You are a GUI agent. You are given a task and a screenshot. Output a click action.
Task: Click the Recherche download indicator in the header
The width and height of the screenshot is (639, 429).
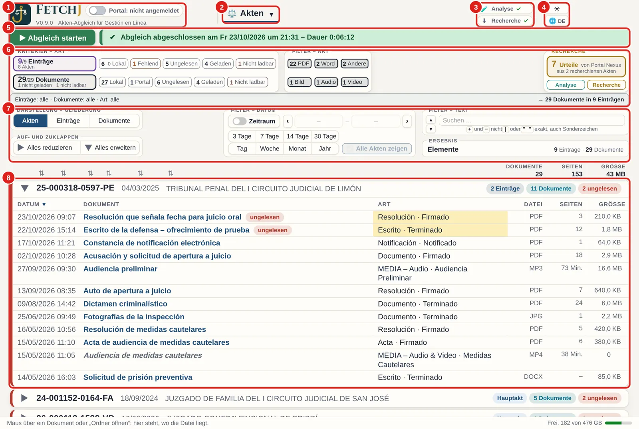505,21
